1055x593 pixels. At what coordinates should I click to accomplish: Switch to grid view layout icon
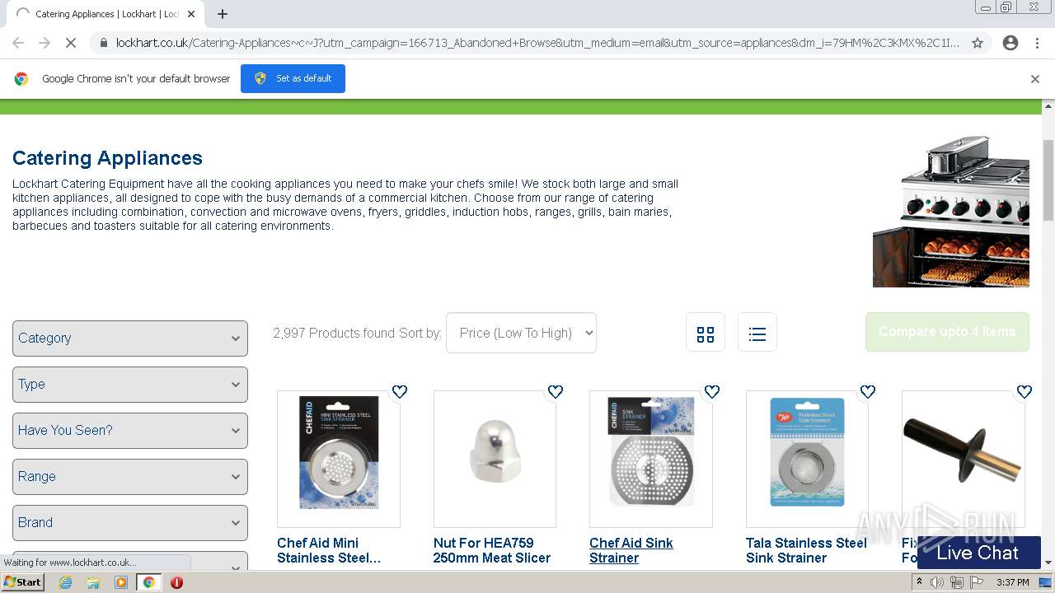(x=706, y=333)
